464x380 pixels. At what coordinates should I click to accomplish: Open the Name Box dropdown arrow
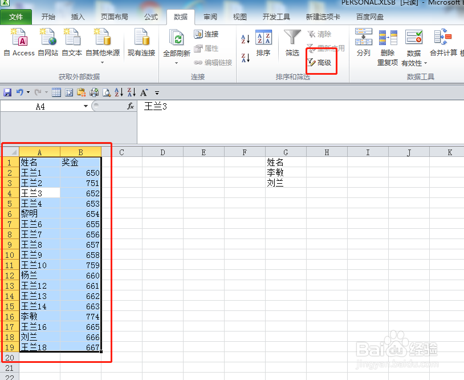(86, 106)
